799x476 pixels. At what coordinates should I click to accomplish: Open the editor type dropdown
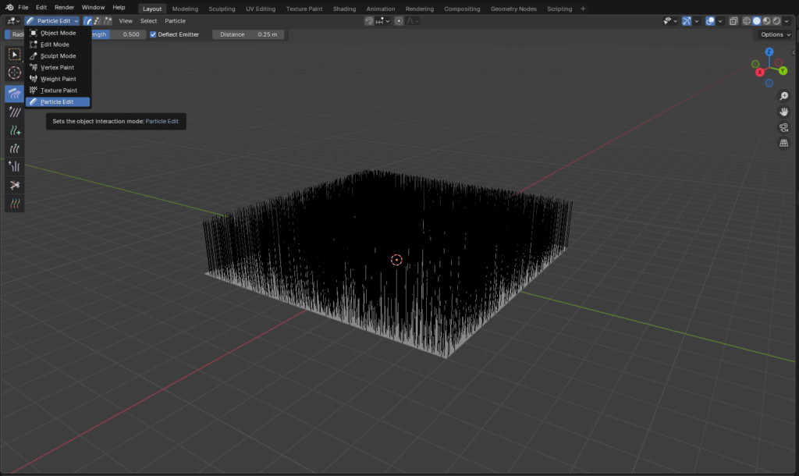click(x=12, y=21)
